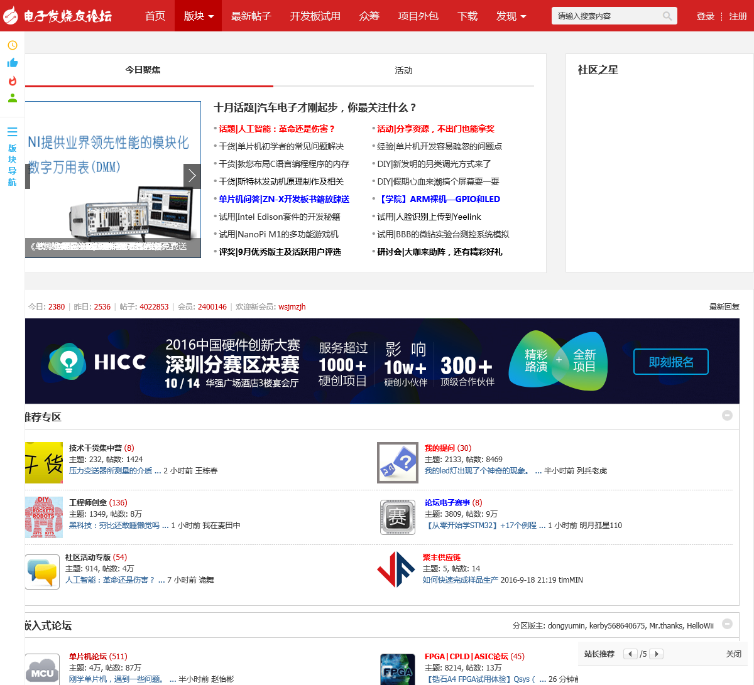
Task: Click the MCU cloud forum icon
Action: click(x=42, y=669)
